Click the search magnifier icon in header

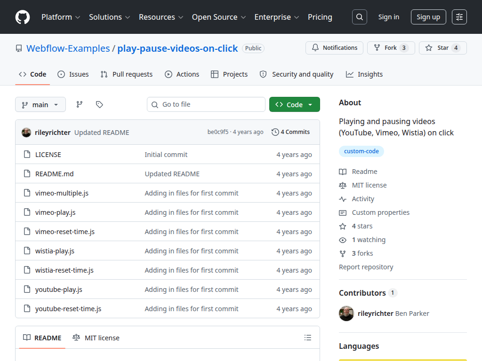coord(359,17)
